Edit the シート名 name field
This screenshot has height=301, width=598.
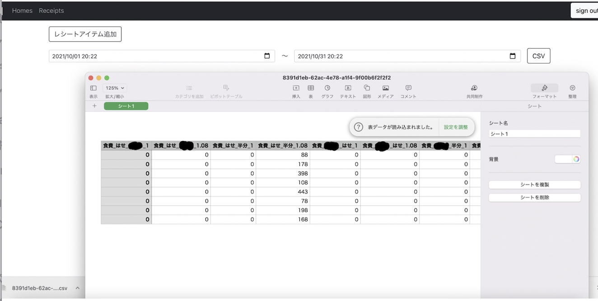[534, 134]
